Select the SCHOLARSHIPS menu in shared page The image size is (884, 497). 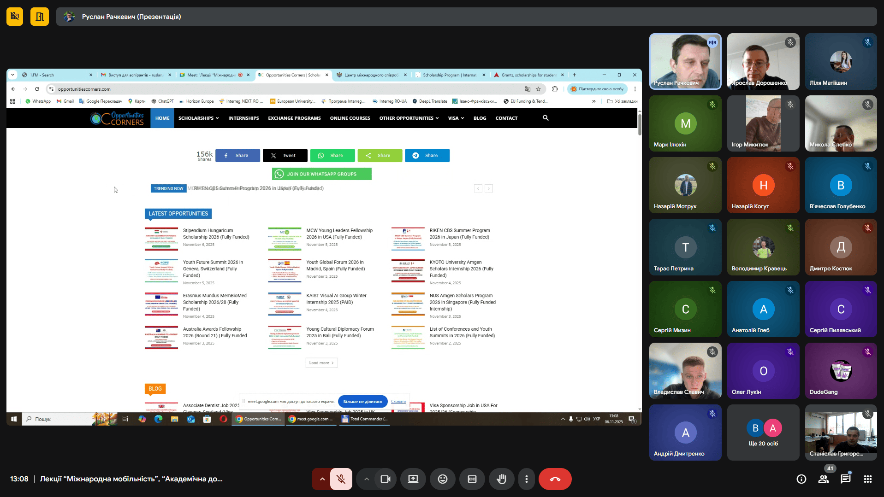(x=198, y=118)
